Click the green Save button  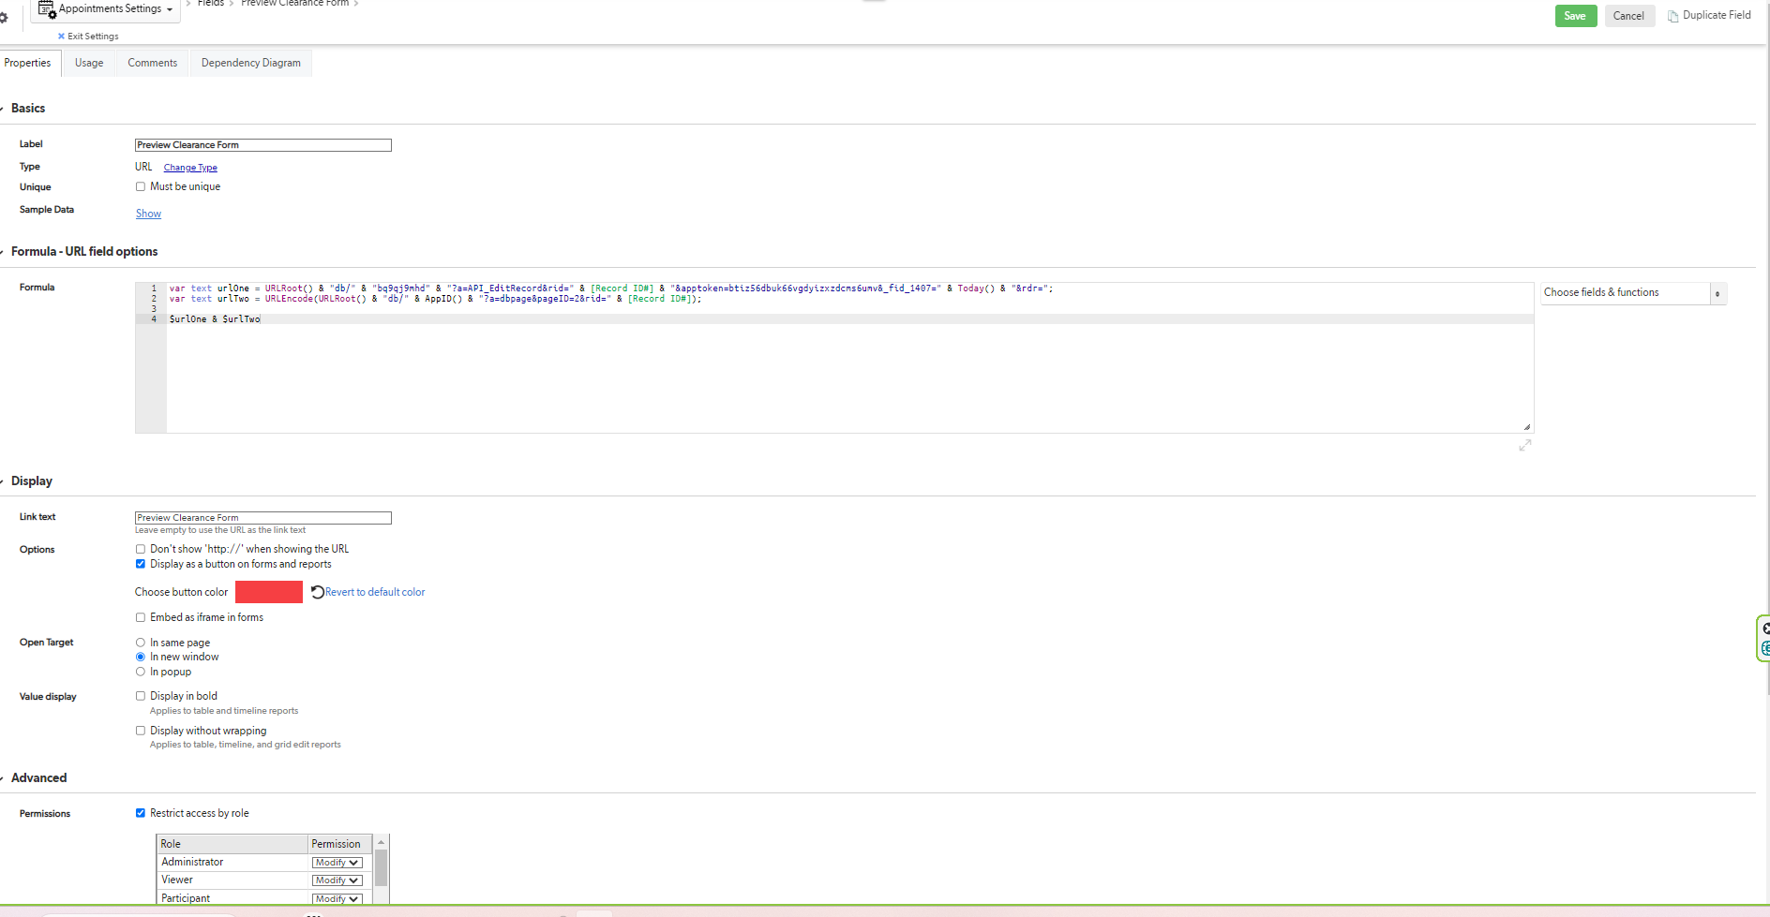tap(1575, 16)
